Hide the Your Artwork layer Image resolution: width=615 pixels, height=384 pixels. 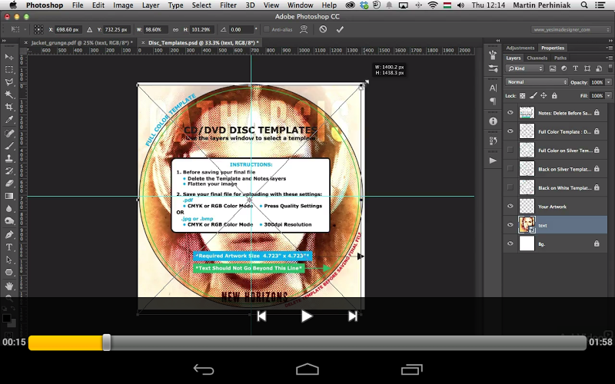510,206
